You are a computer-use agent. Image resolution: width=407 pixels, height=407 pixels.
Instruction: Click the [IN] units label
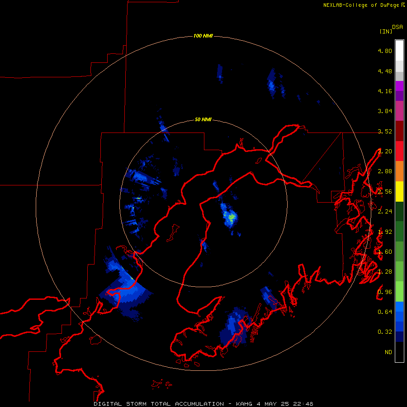386,31
